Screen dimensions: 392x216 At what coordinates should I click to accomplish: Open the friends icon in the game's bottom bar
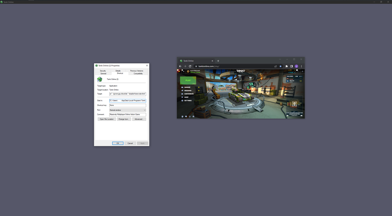click(x=193, y=117)
